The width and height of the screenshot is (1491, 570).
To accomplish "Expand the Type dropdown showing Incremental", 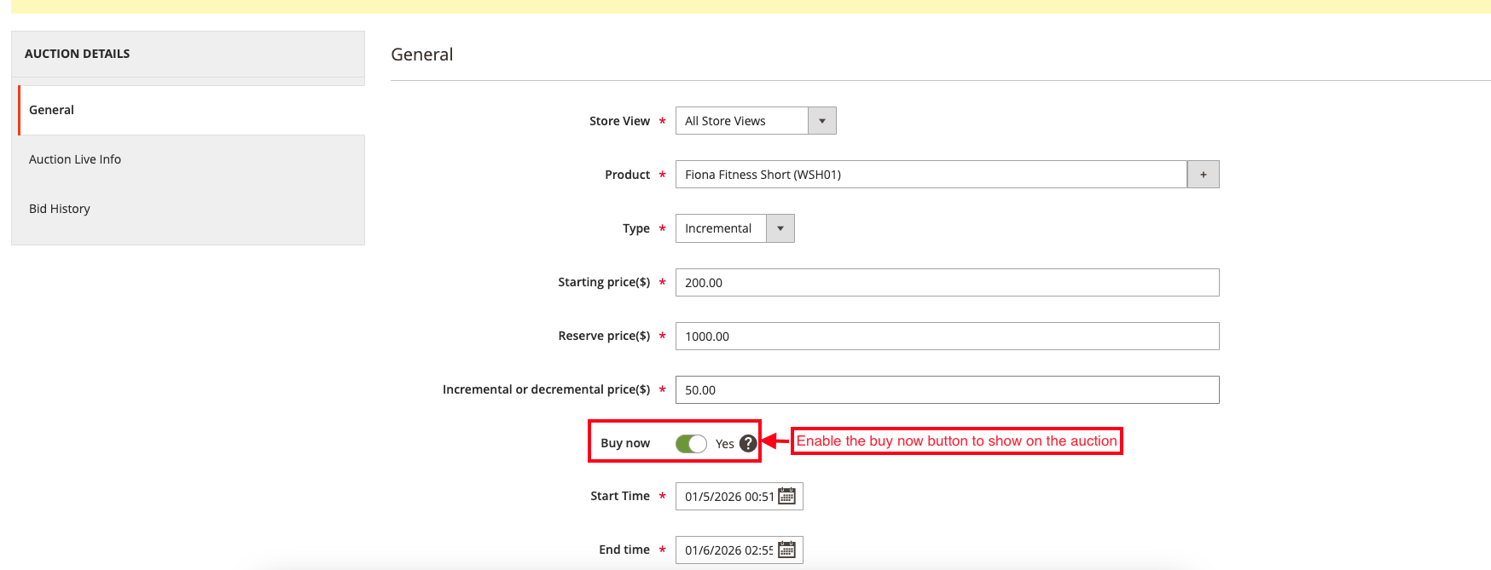I will [x=721, y=228].
